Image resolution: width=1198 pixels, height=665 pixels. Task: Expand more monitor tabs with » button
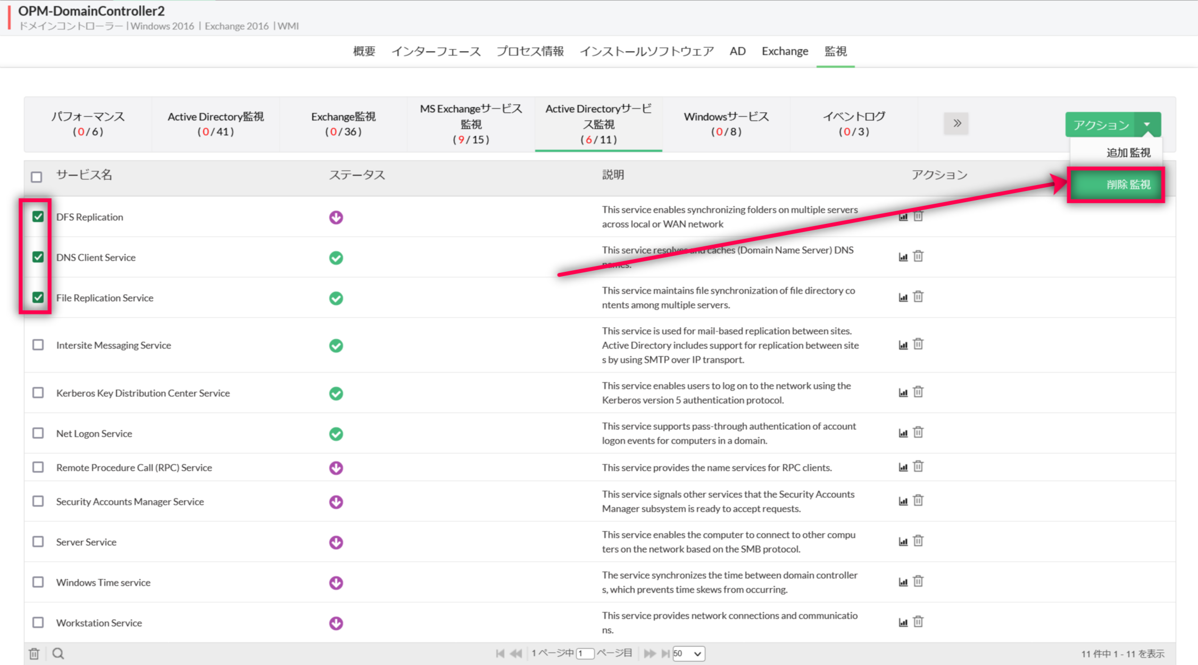[x=956, y=123]
